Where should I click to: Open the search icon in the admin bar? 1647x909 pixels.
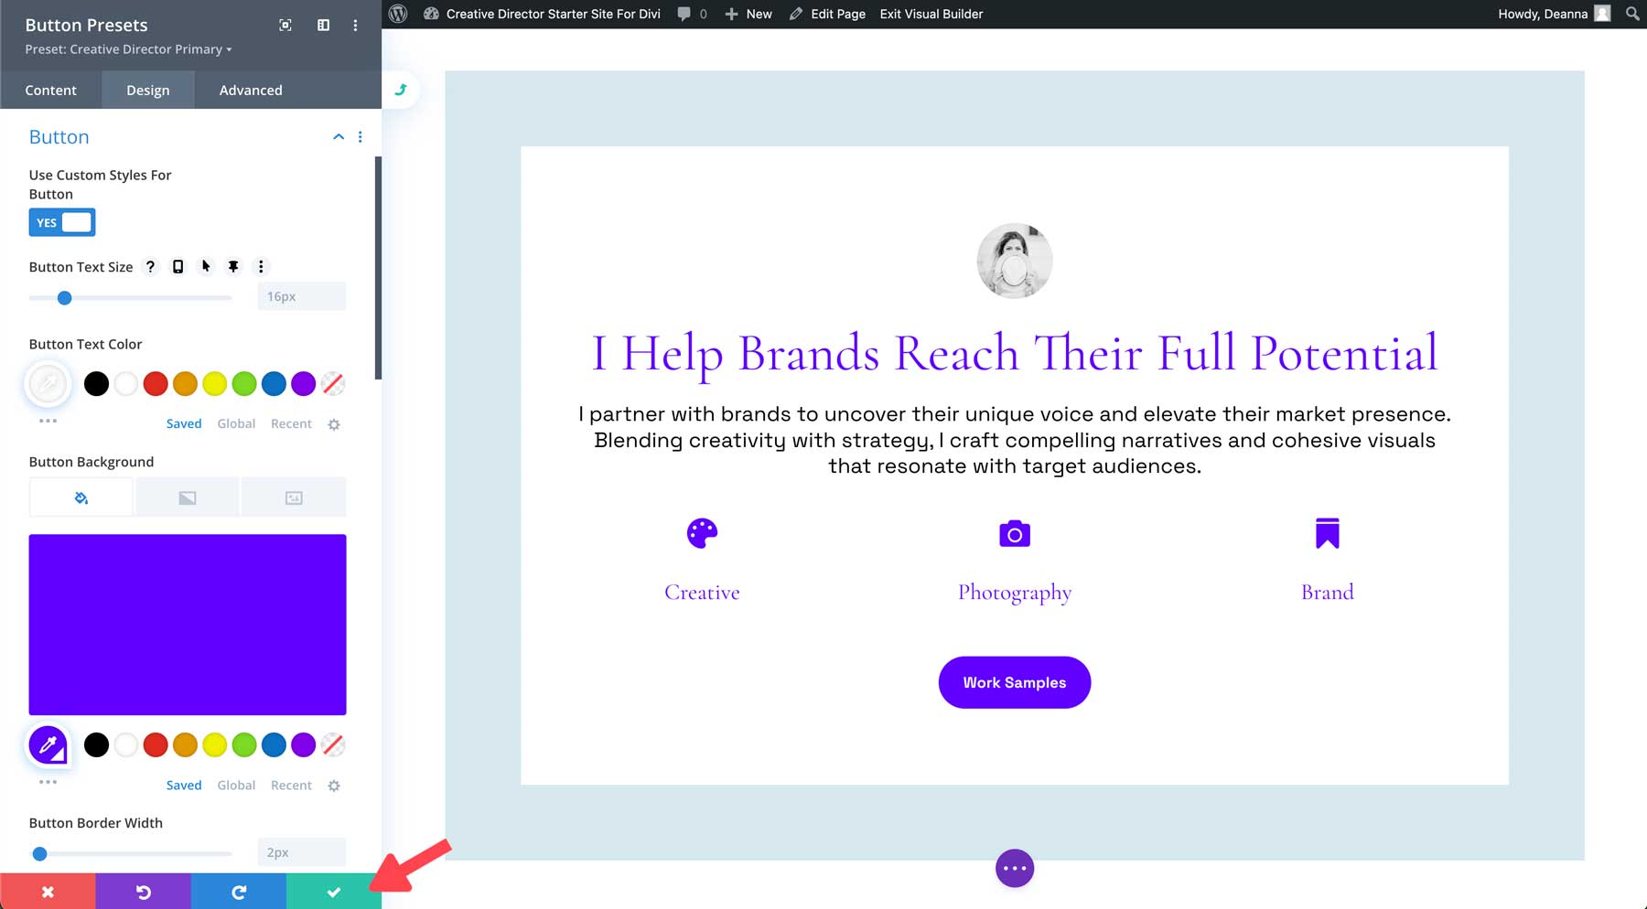[x=1631, y=14]
